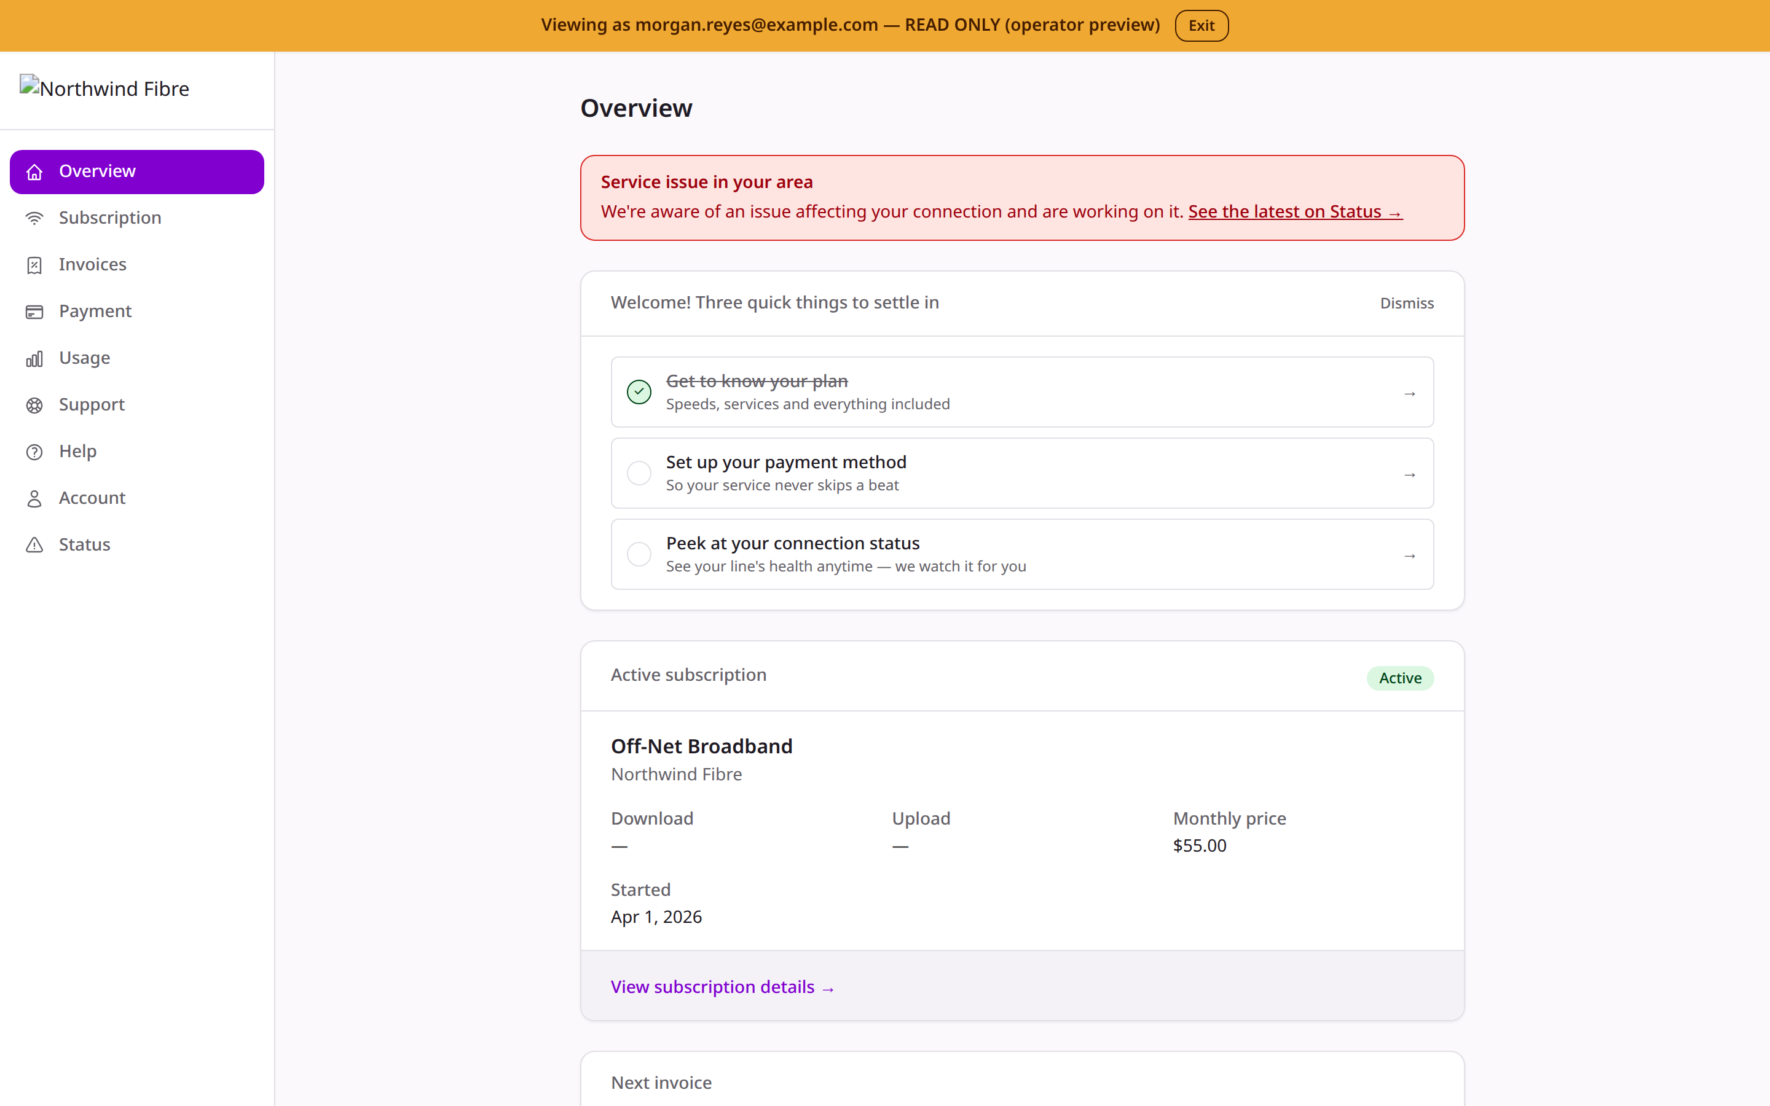Go to Invoices in the sidebar

point(137,265)
